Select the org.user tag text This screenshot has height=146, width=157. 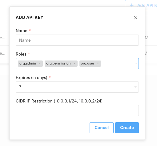87,63
